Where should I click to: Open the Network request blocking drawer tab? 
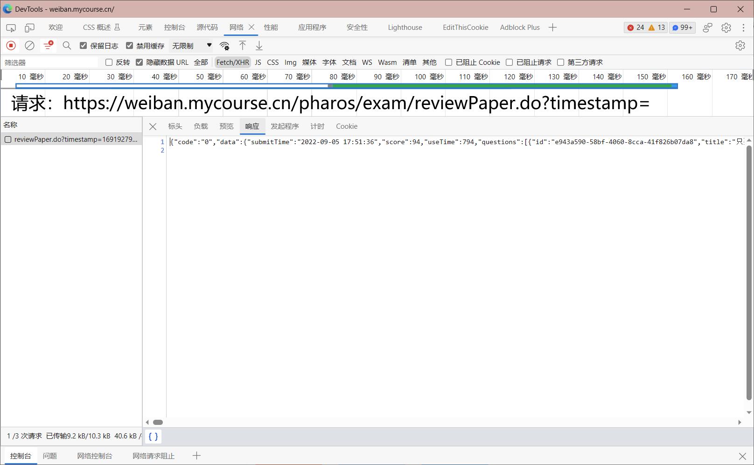[154, 456]
